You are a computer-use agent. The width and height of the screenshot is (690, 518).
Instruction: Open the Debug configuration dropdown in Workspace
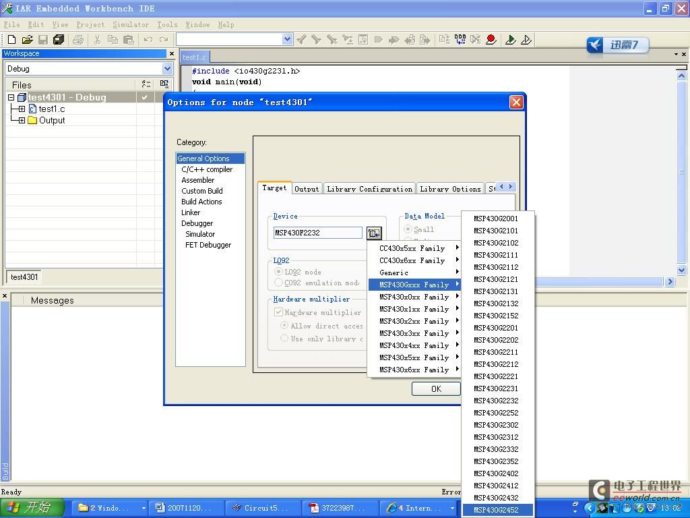(167, 69)
